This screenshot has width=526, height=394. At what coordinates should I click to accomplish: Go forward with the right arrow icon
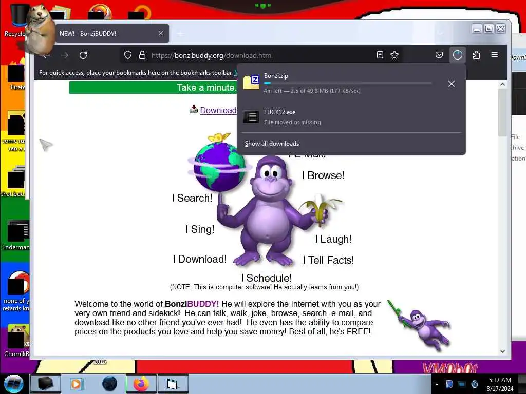65,55
